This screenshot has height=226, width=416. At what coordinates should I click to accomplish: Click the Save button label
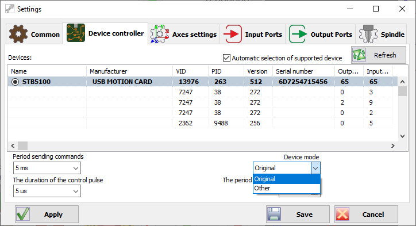click(x=305, y=214)
